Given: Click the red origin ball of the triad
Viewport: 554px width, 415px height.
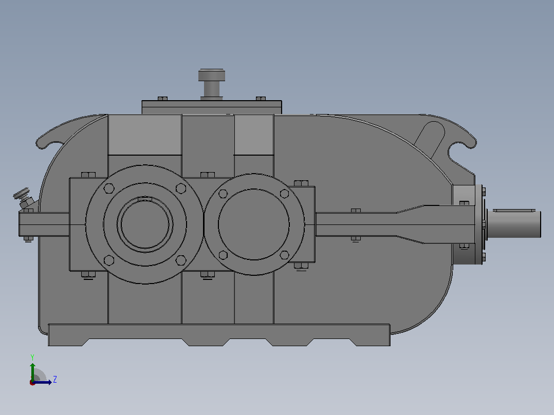Looking at the screenshot, I should (x=32, y=383).
